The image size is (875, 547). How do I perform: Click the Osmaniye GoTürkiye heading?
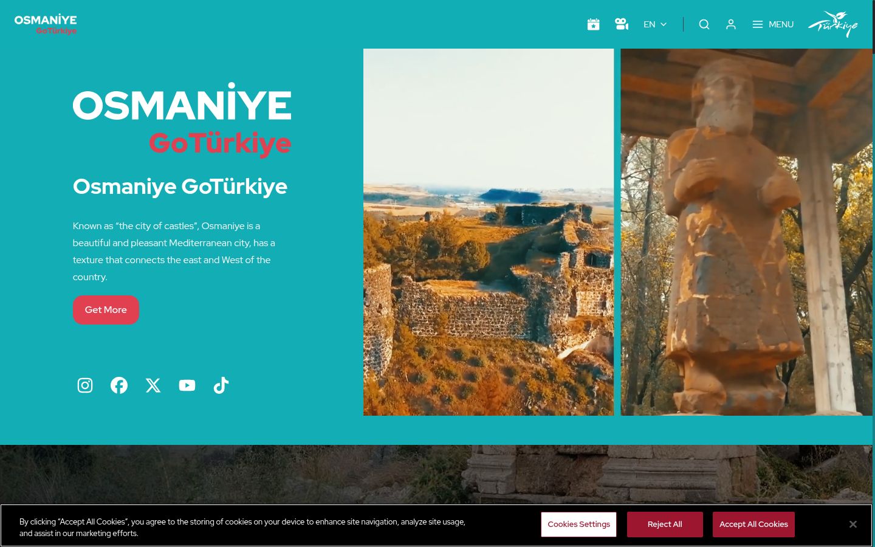tap(180, 187)
